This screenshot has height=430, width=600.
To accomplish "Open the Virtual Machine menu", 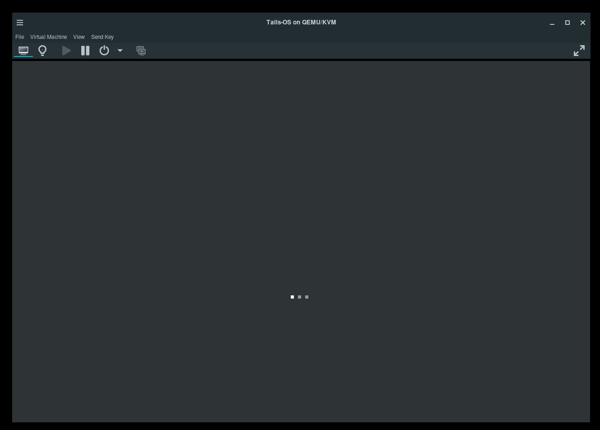I will point(48,37).
